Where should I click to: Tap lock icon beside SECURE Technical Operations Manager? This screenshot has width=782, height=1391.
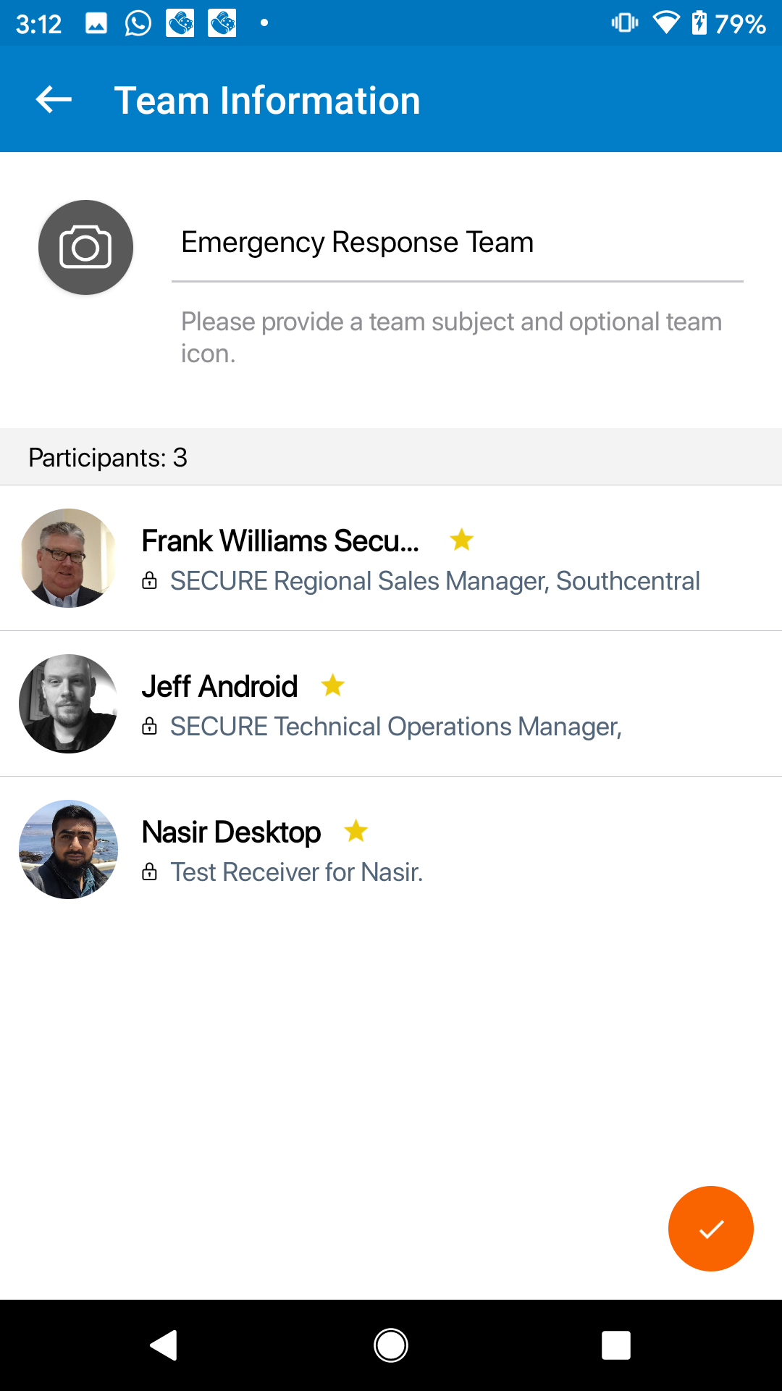pyautogui.click(x=149, y=726)
